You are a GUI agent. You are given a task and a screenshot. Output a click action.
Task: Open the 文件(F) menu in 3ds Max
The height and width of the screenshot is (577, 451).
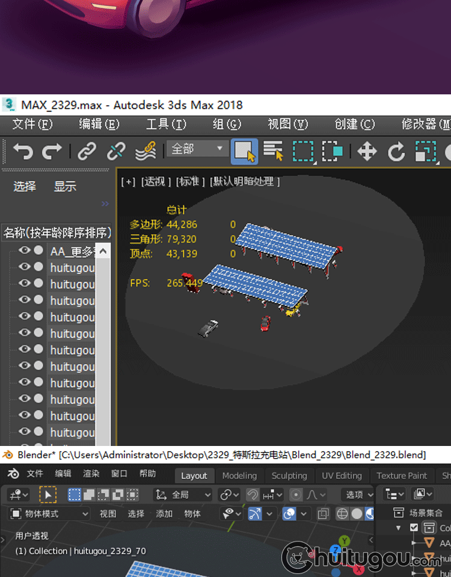pyautogui.click(x=32, y=124)
